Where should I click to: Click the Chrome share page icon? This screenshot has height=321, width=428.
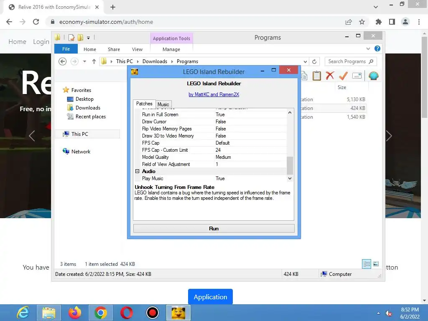click(349, 22)
